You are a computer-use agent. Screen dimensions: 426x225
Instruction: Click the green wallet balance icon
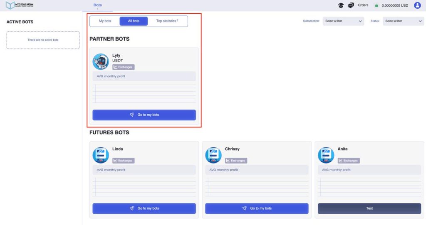coord(376,6)
